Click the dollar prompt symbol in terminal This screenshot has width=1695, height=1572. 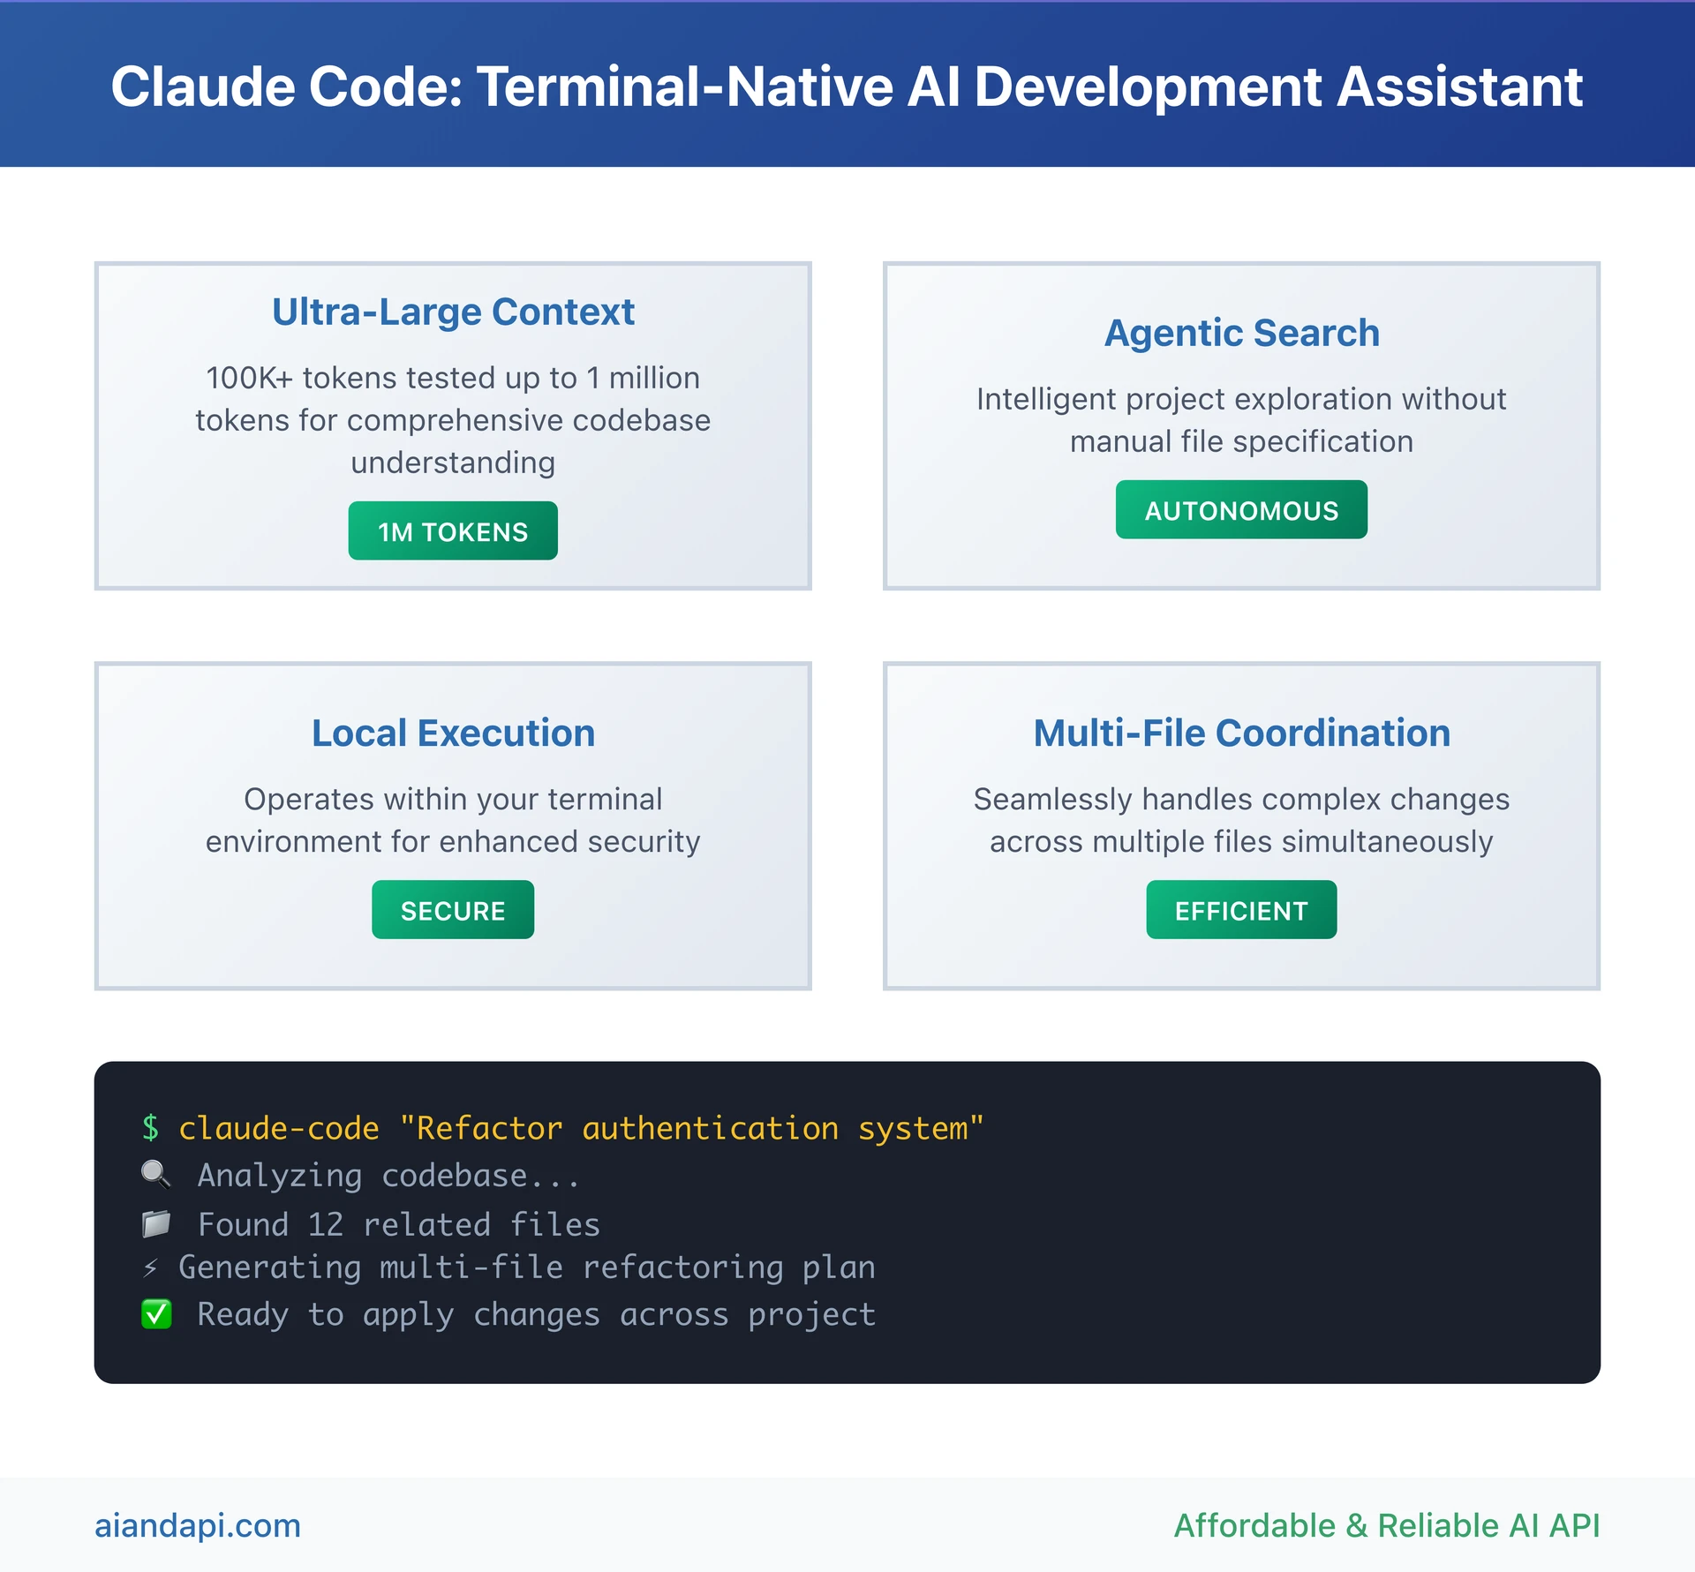[x=151, y=1128]
